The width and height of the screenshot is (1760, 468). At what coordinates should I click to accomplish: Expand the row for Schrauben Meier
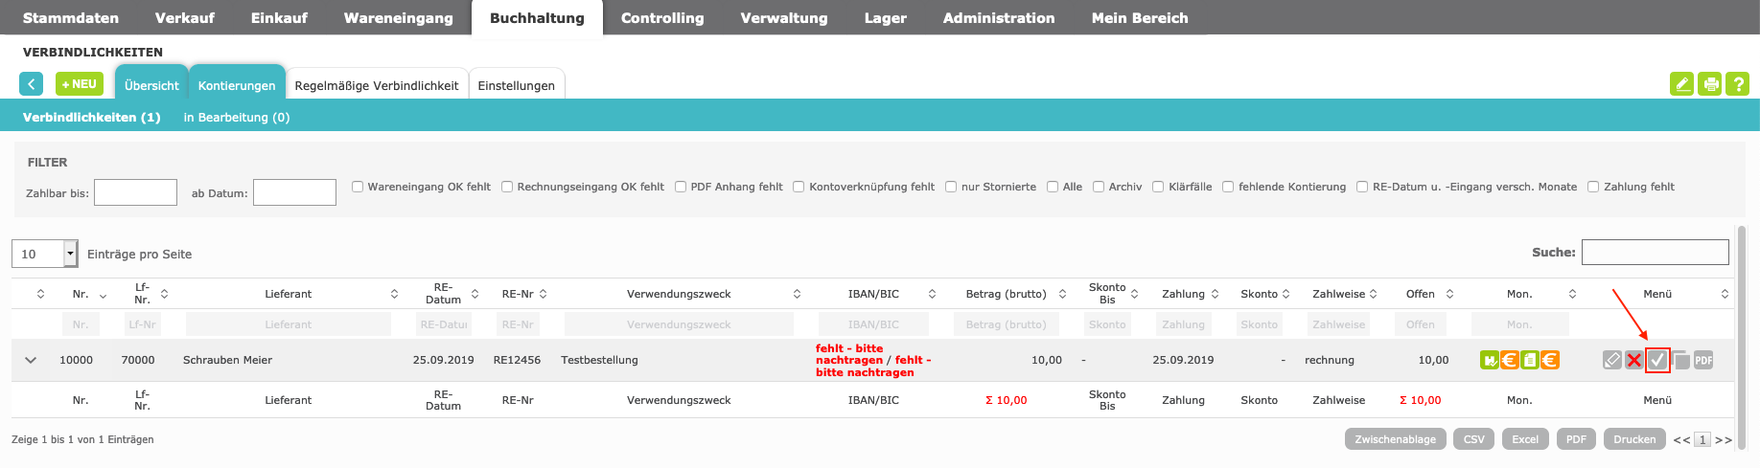pyautogui.click(x=31, y=360)
